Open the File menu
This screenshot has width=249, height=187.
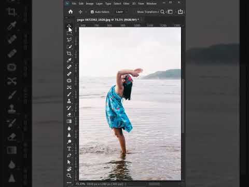coord(74,4)
